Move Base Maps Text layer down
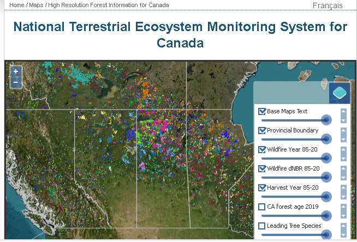This screenshot has width=357, height=242. point(343,120)
